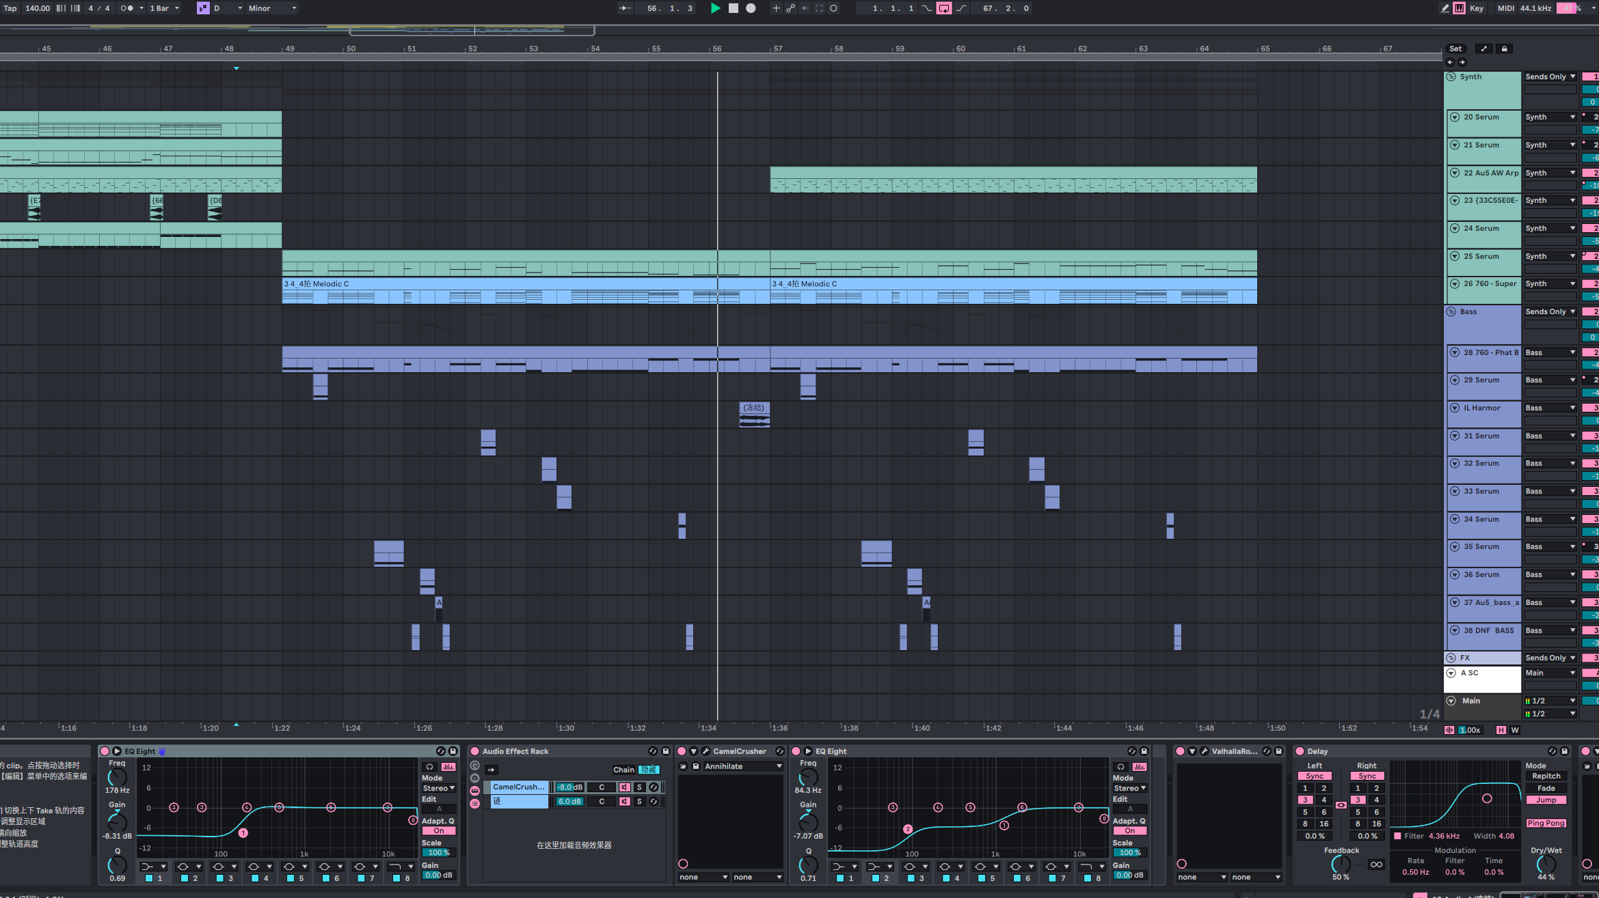This screenshot has height=898, width=1599.
Task: Adjust the Delay Dry/Wet knob
Action: (1545, 864)
